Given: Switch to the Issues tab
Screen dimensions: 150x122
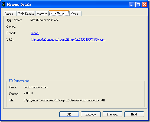Looking at the screenshot, I should coord(10,14).
